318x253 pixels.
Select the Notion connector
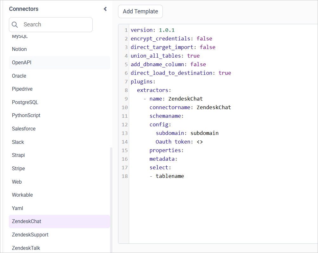(19, 49)
